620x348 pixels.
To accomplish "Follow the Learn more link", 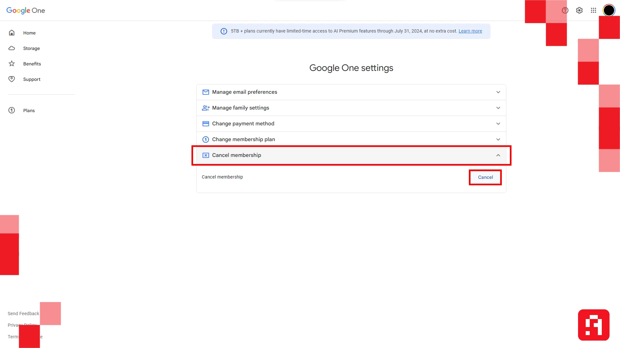I will 470,31.
